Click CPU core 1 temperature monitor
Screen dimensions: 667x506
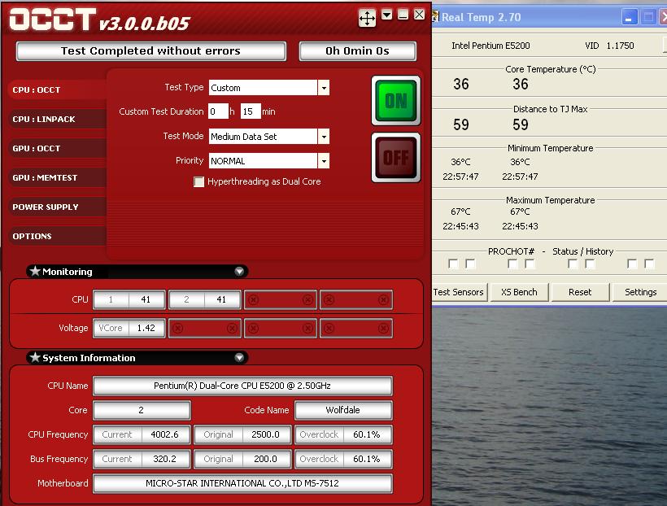[x=129, y=299]
